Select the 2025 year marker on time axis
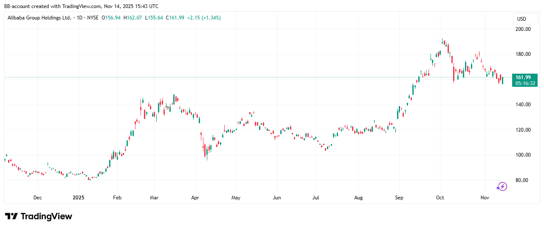 (x=79, y=198)
